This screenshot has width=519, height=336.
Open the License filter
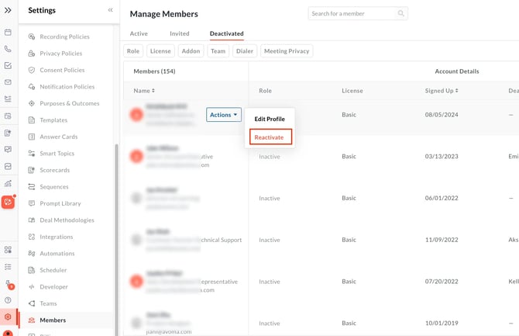[160, 51]
